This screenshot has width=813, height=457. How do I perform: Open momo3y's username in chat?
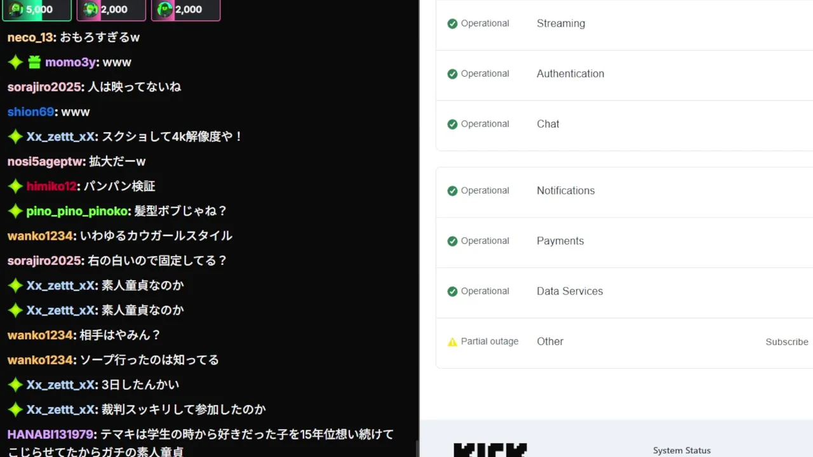tap(70, 62)
